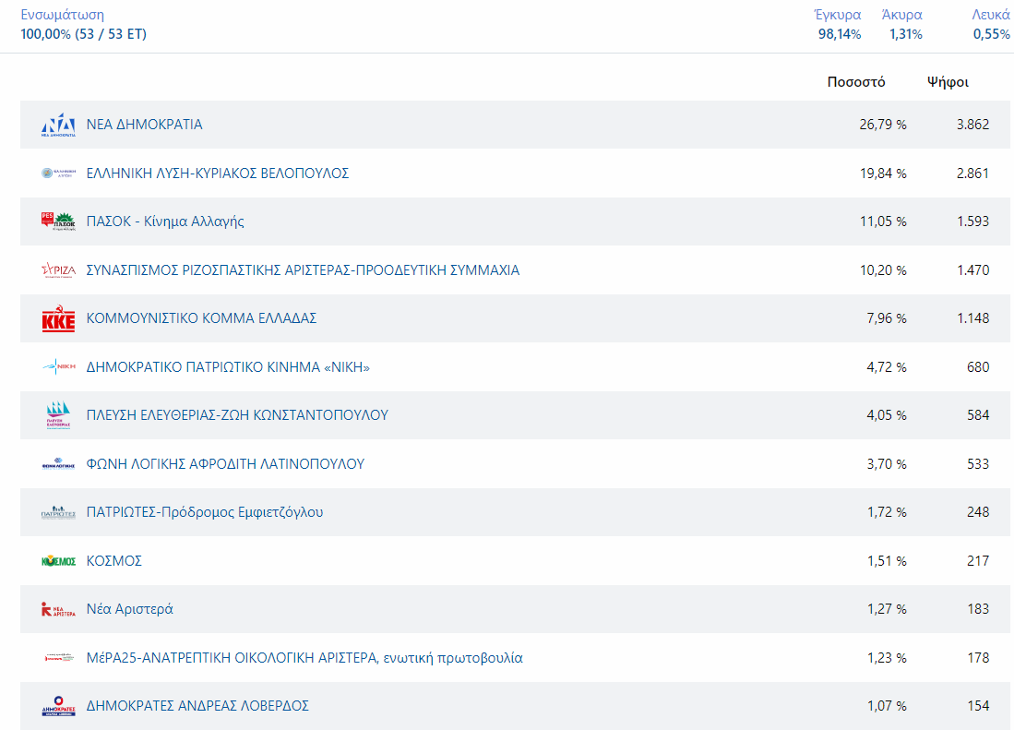Screen dimensions: 1014x730
Task: Select the 10,20 % percentage cell
Action: [x=883, y=270]
